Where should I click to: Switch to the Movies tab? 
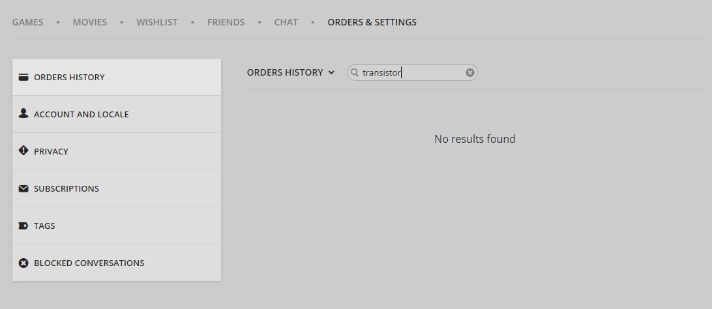[x=90, y=22]
